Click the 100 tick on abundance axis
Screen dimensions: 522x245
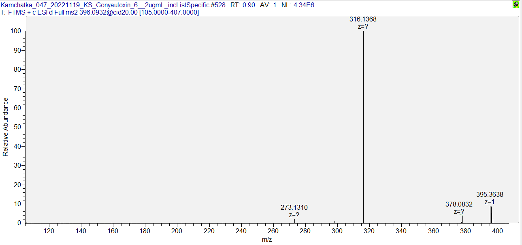point(17,31)
